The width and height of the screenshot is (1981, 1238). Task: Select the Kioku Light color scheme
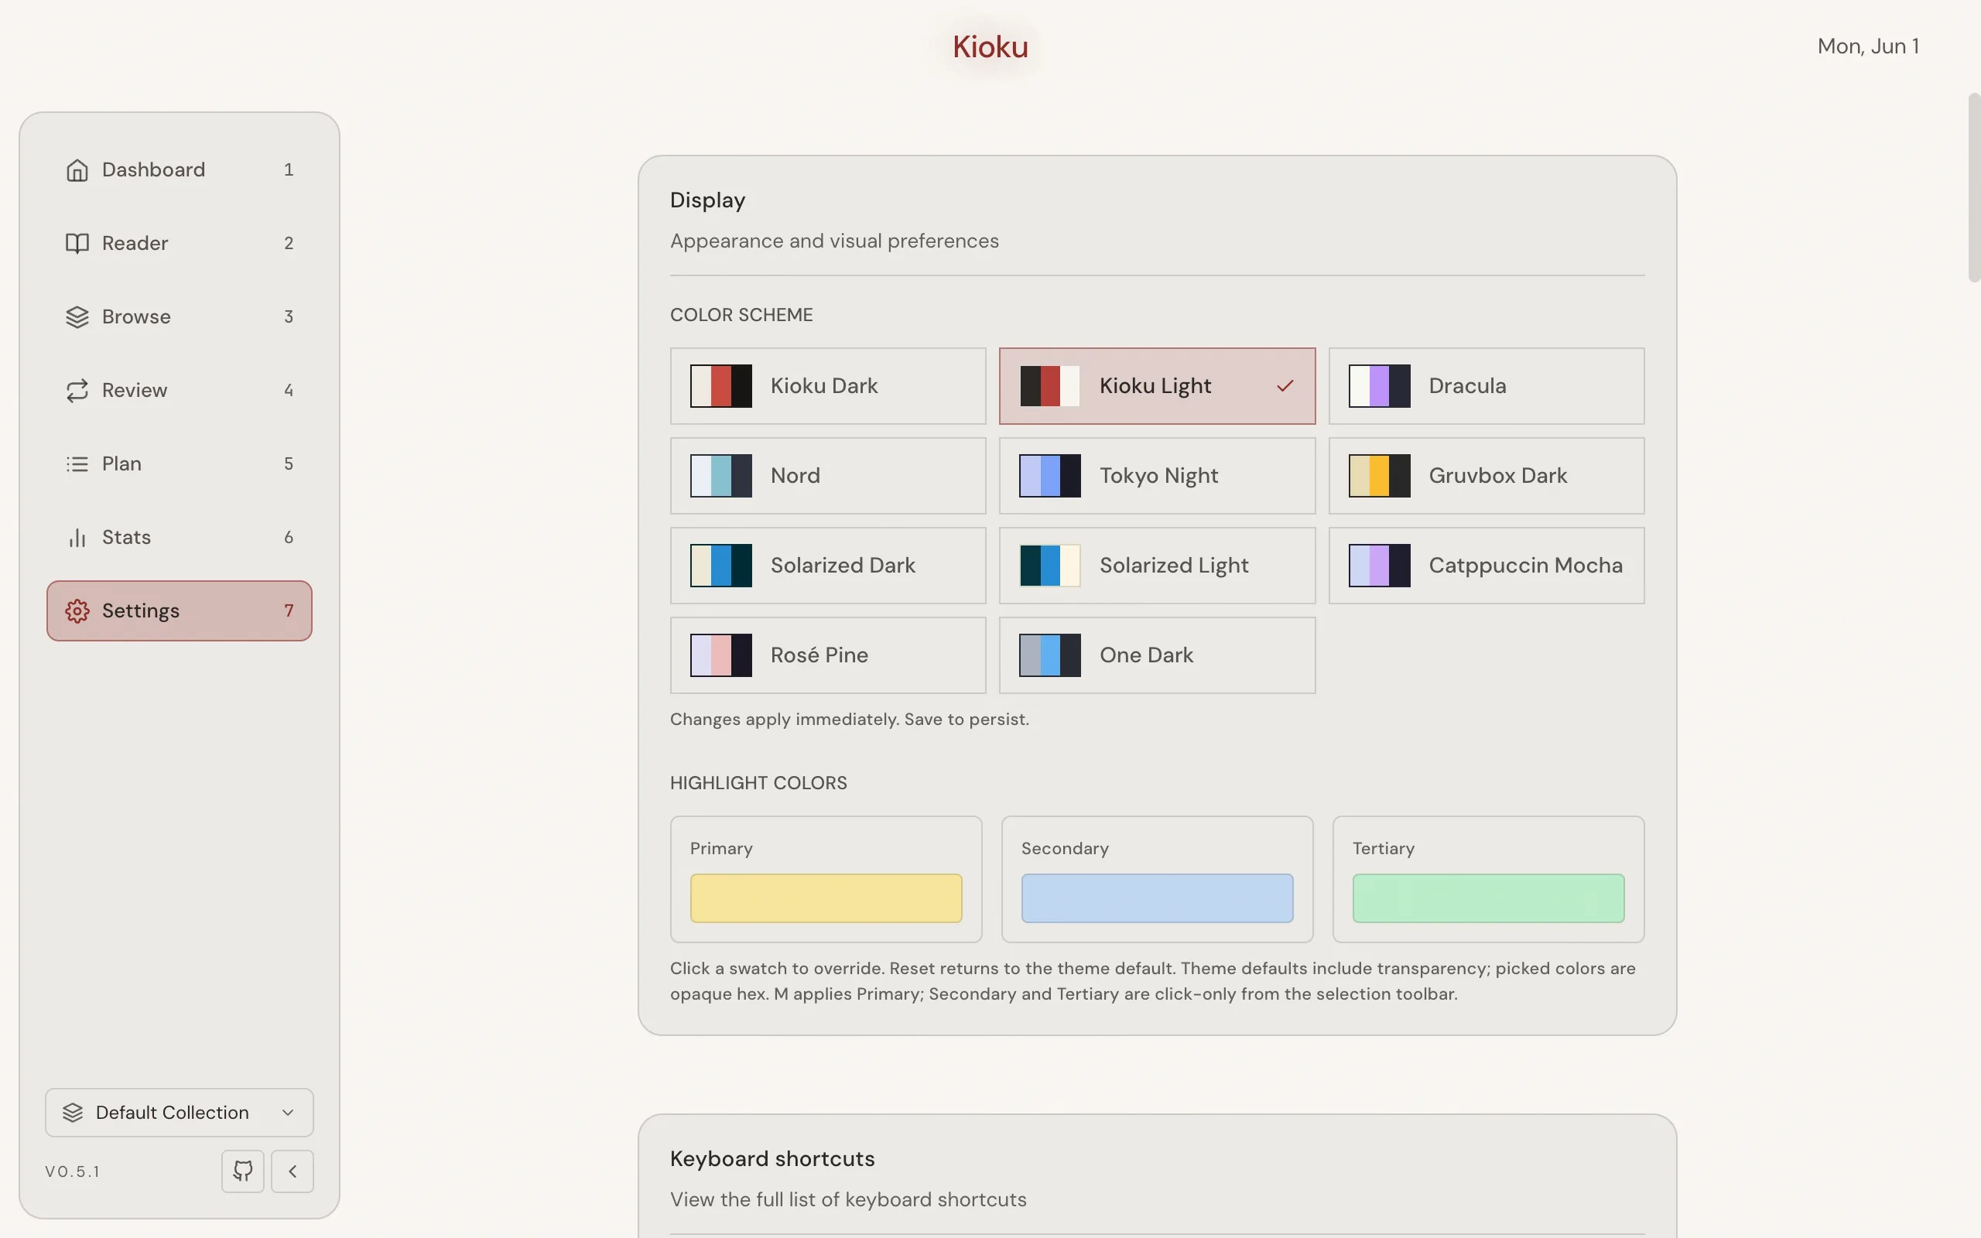tap(1157, 385)
